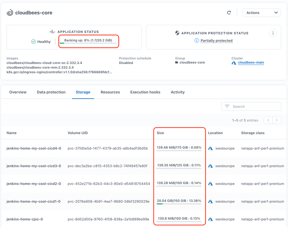Open the Activity tab
This screenshot has height=227, width=288.
point(178,92)
